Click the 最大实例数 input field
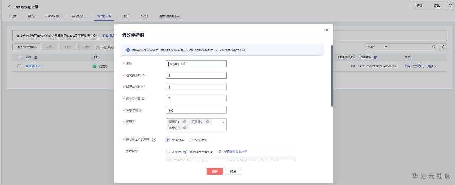Viewport: 455px width, 185px height. (x=196, y=75)
